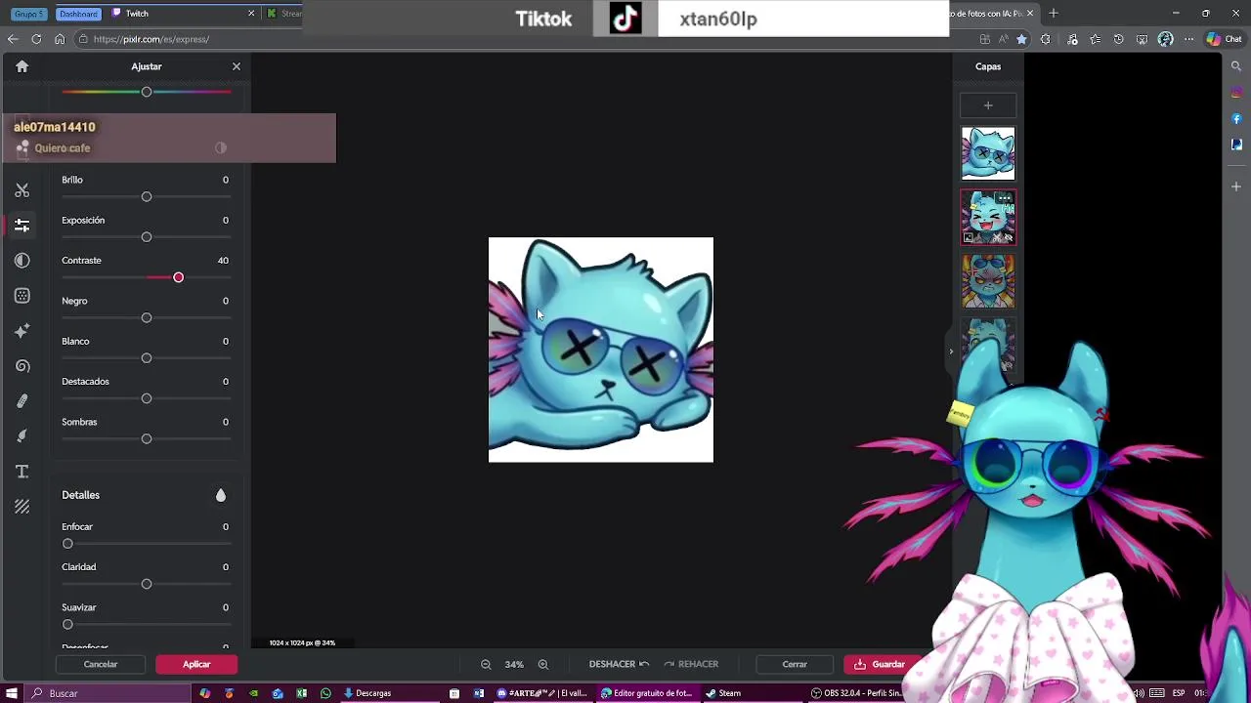Open the Favorites list
The height and width of the screenshot is (703, 1251).
tap(1095, 39)
